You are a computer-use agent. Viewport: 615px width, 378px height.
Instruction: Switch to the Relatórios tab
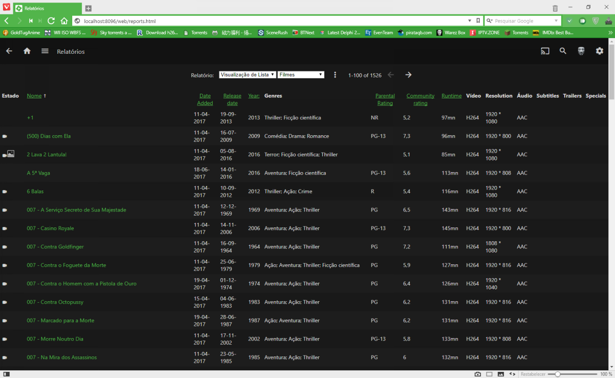pyautogui.click(x=46, y=9)
